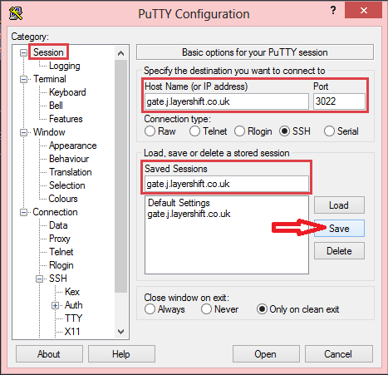Open the Keyboard category
The height and width of the screenshot is (375, 388).
67,92
